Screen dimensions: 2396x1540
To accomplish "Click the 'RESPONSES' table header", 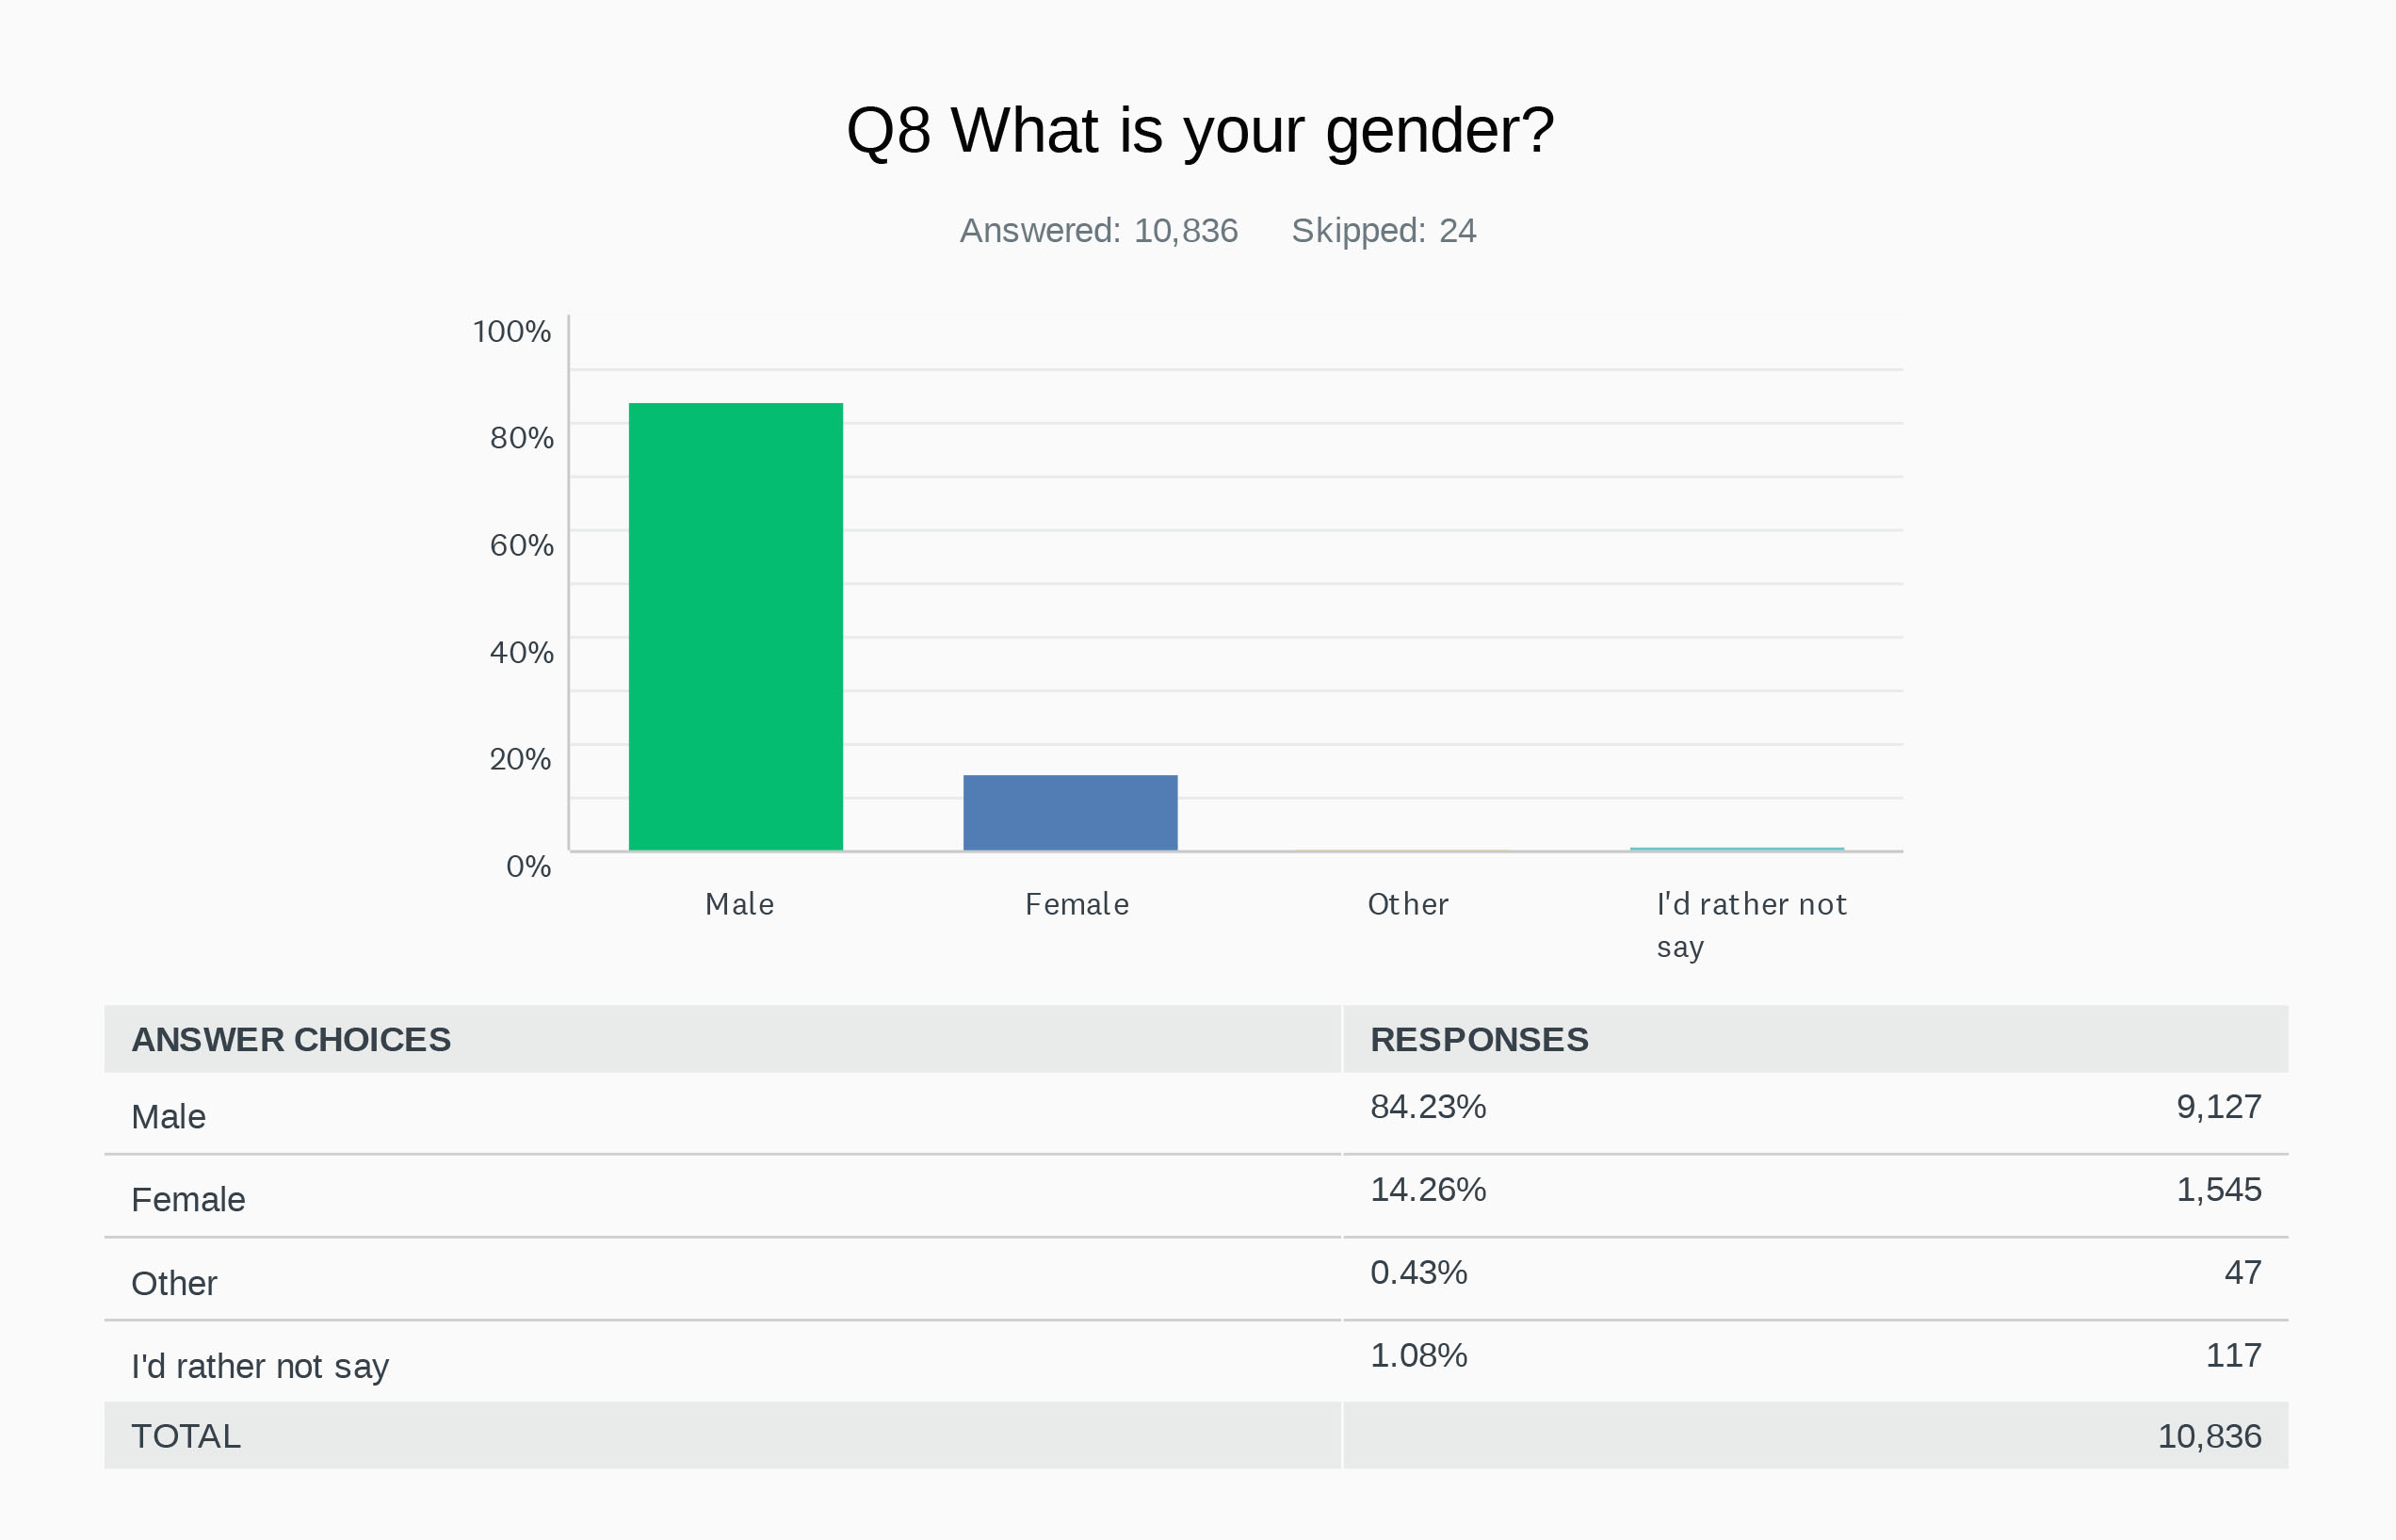I will coord(1478,1039).
